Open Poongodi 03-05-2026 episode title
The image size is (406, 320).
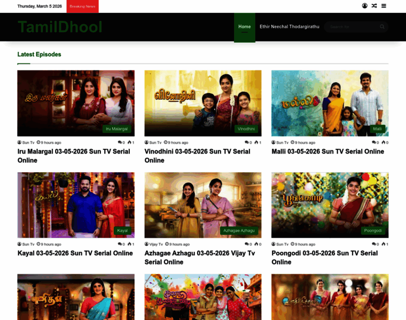pyautogui.click(x=324, y=258)
